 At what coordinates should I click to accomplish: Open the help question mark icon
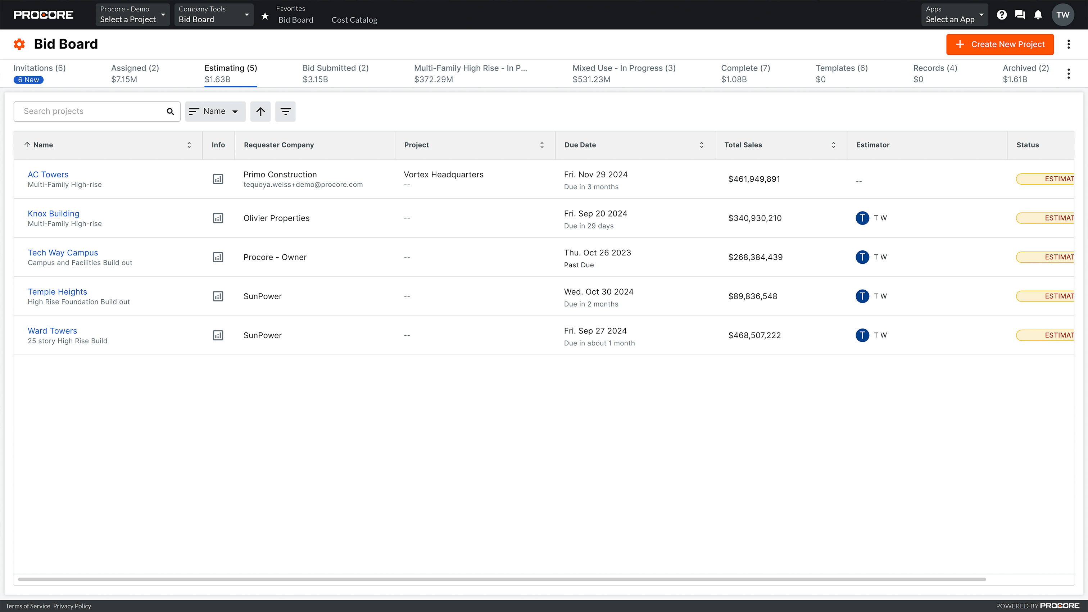(1001, 14)
